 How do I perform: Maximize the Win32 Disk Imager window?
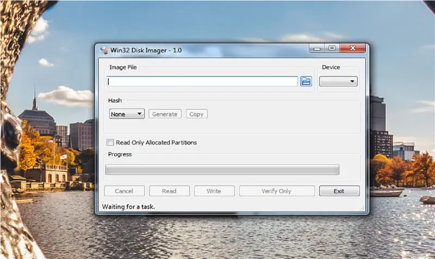click(x=332, y=48)
